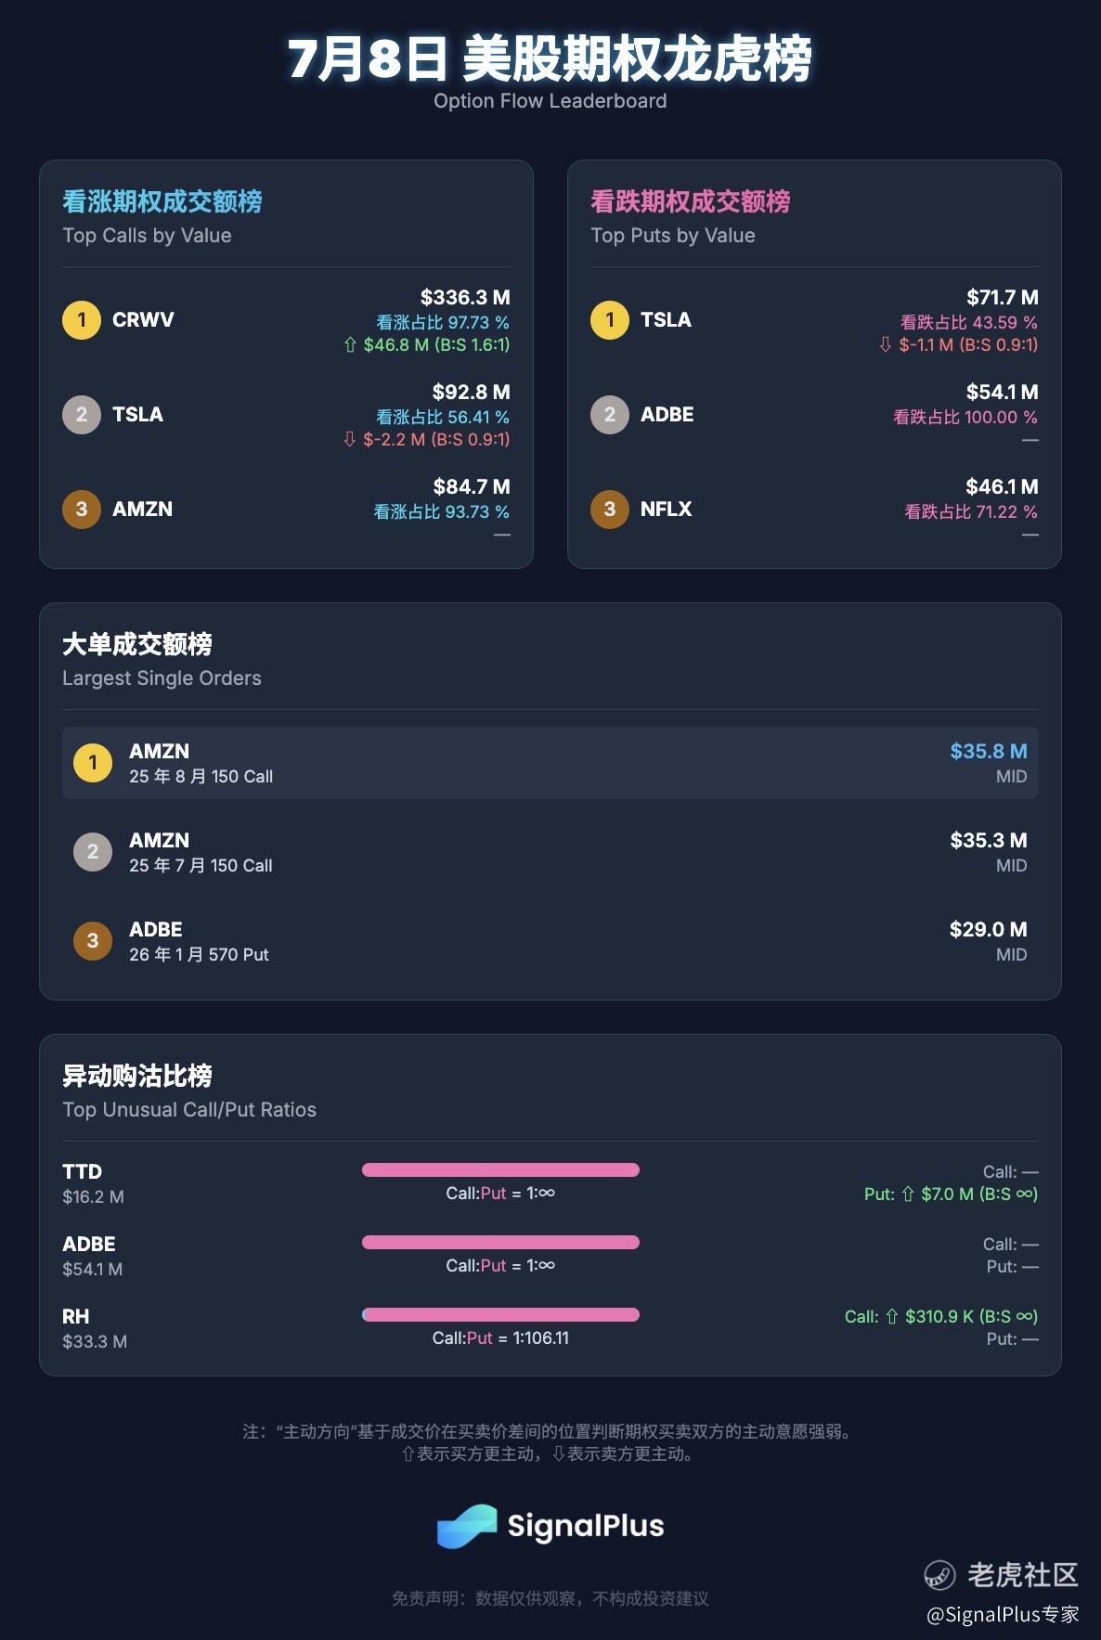Click the 看涨期权成交额榜 heading
This screenshot has height=1640, width=1101.
(x=162, y=201)
